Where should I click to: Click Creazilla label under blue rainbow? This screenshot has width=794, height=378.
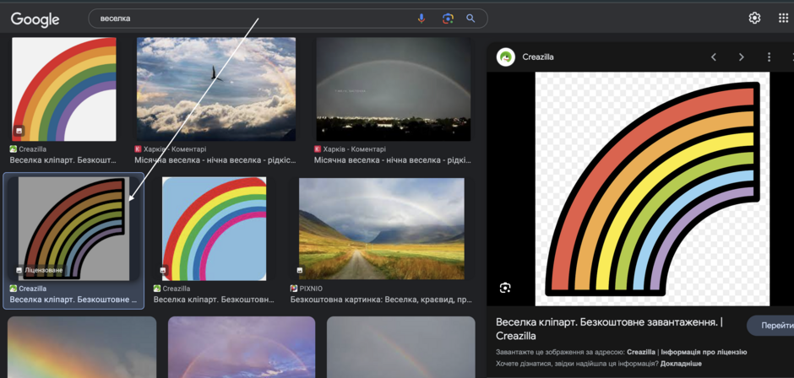pos(177,289)
